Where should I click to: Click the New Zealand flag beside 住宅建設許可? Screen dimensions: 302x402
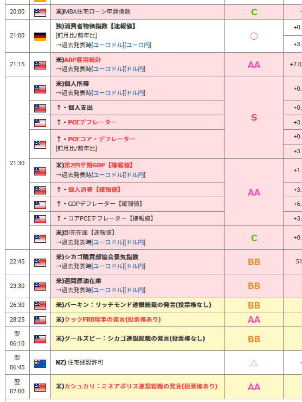pyautogui.click(x=40, y=363)
